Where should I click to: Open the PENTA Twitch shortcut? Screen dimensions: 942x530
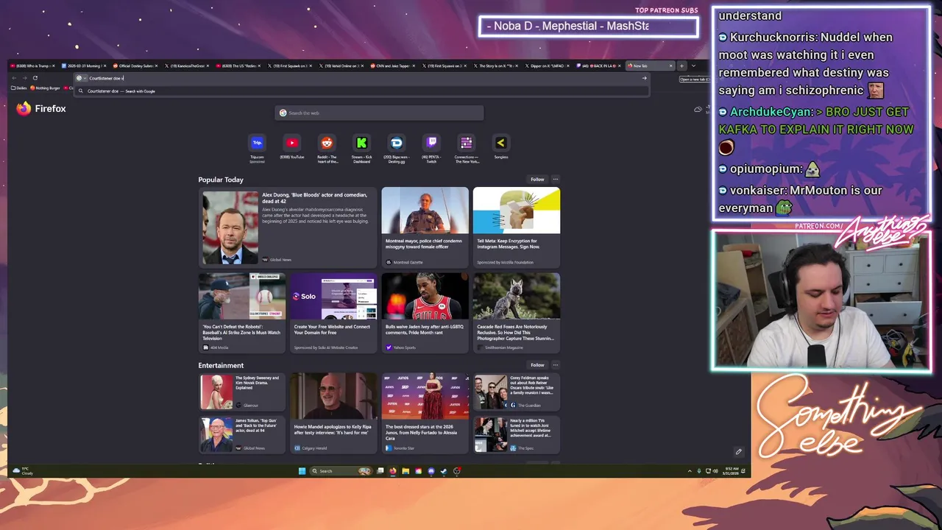pyautogui.click(x=431, y=148)
